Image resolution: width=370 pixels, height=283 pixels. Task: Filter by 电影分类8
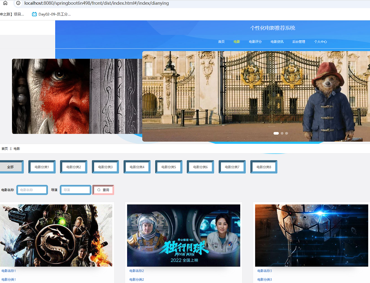coord(264,167)
